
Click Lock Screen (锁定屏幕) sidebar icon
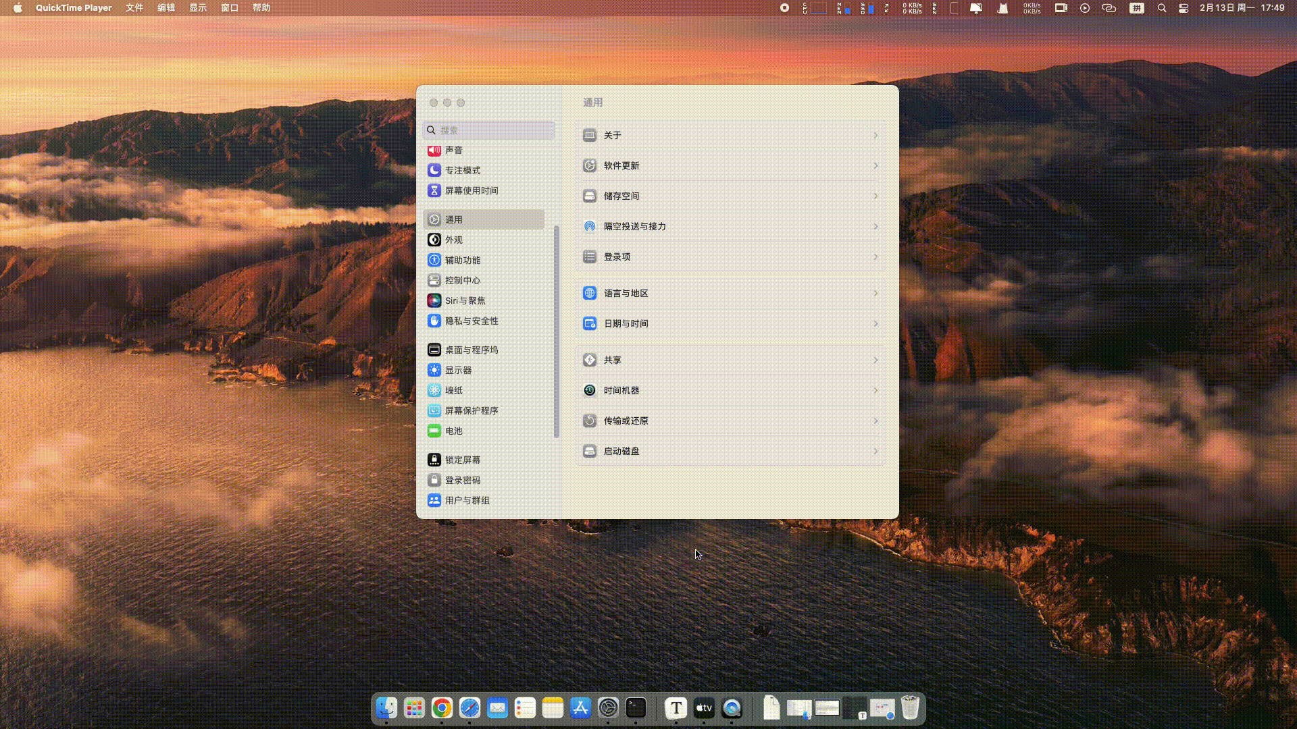(434, 460)
